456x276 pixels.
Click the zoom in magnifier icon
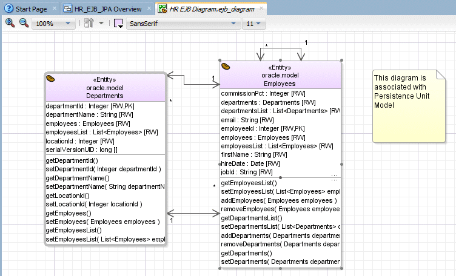pyautogui.click(x=10, y=23)
